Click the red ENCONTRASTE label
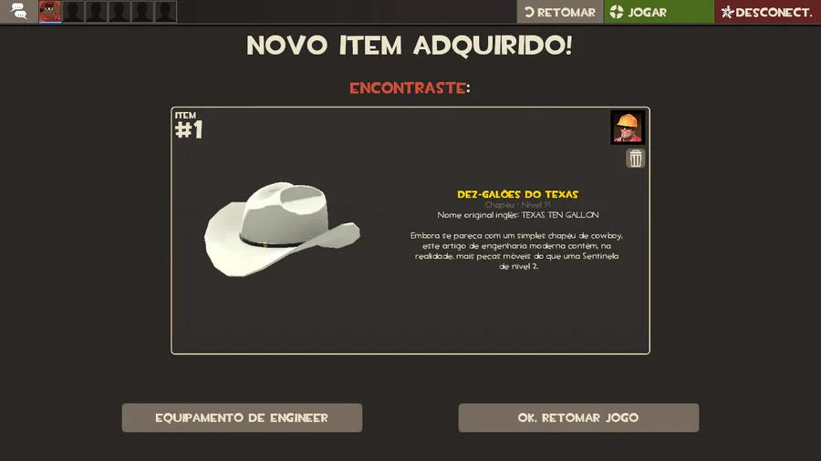The width and height of the screenshot is (821, 461). [408, 87]
